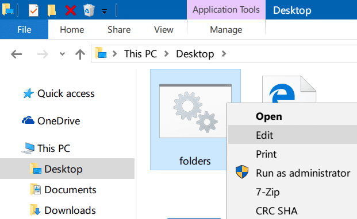Click the folder icon in the address bar

click(101, 53)
